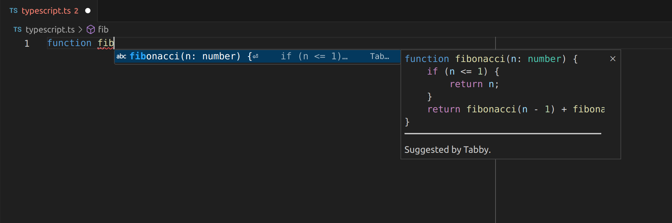Switch to the typescript.ts editor tab
The image size is (672, 223).
pyautogui.click(x=46, y=11)
